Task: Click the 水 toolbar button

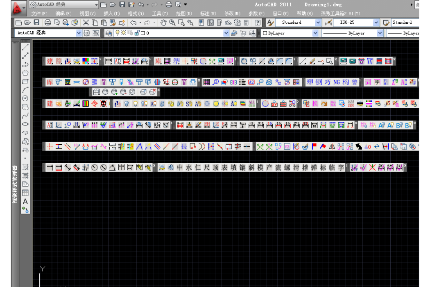Action: coord(189,168)
